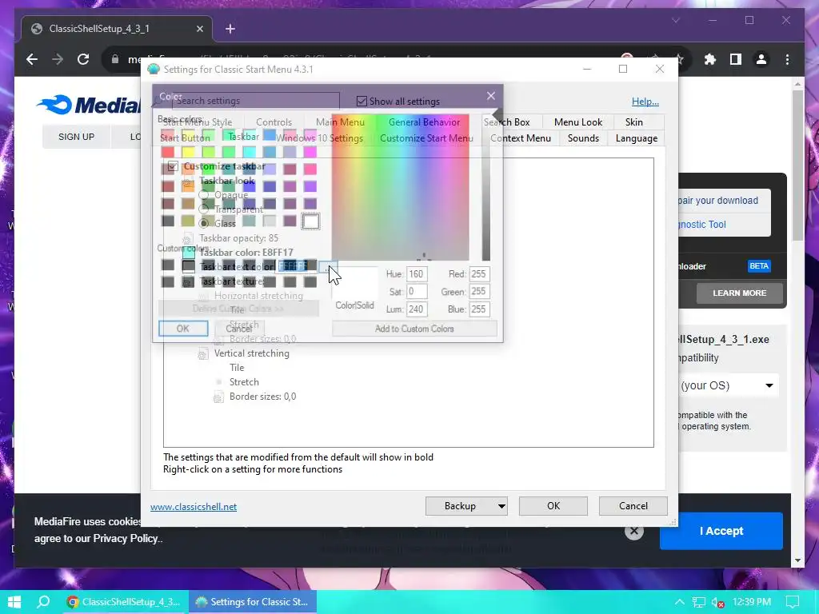Click Chrome's forward navigation arrow

[58, 59]
